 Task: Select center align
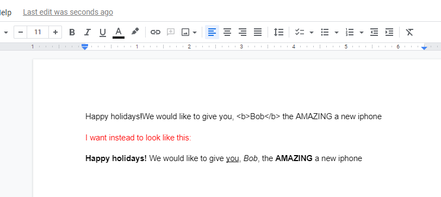pyautogui.click(x=227, y=32)
